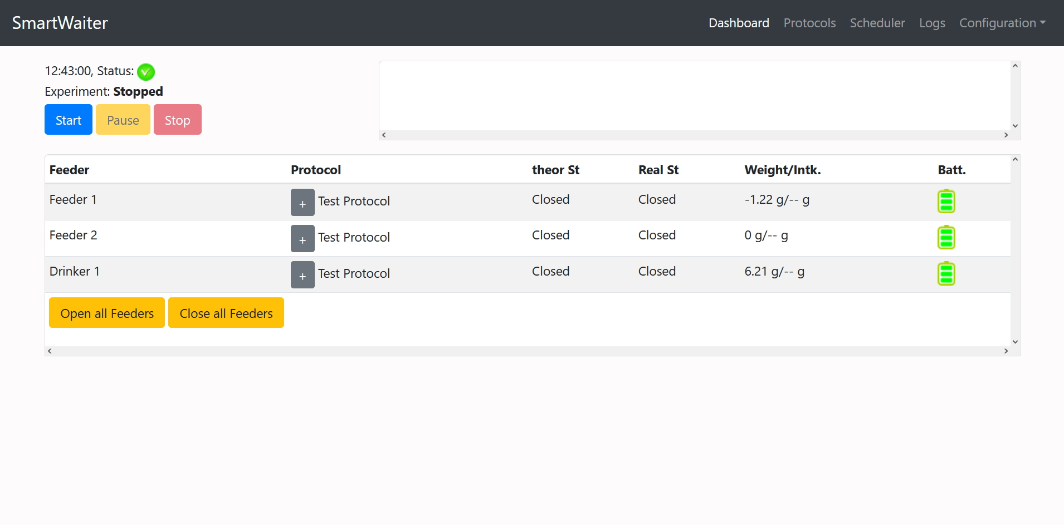Click the green status checkmark icon

146,72
